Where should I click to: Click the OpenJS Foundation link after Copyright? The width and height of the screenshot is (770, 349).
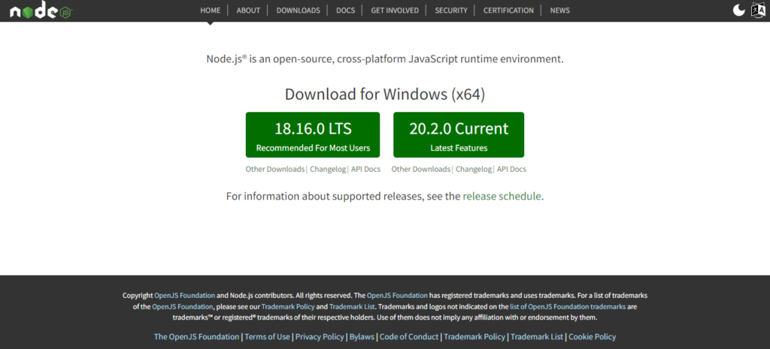coord(185,296)
